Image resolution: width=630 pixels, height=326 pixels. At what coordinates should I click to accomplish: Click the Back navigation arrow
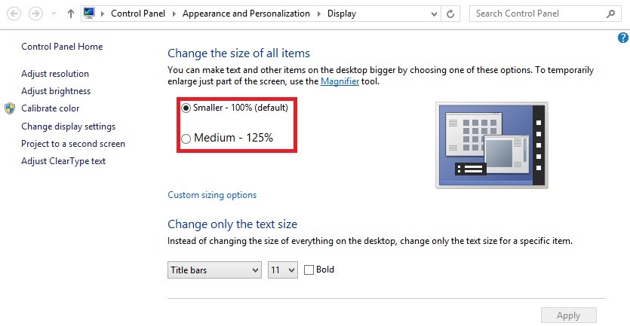click(x=14, y=14)
